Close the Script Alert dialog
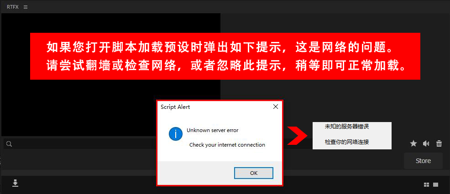This screenshot has height=194, width=450. 276,107
